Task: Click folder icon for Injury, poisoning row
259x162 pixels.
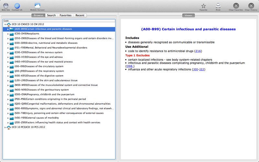Action: pyautogui.click(x=12, y=113)
